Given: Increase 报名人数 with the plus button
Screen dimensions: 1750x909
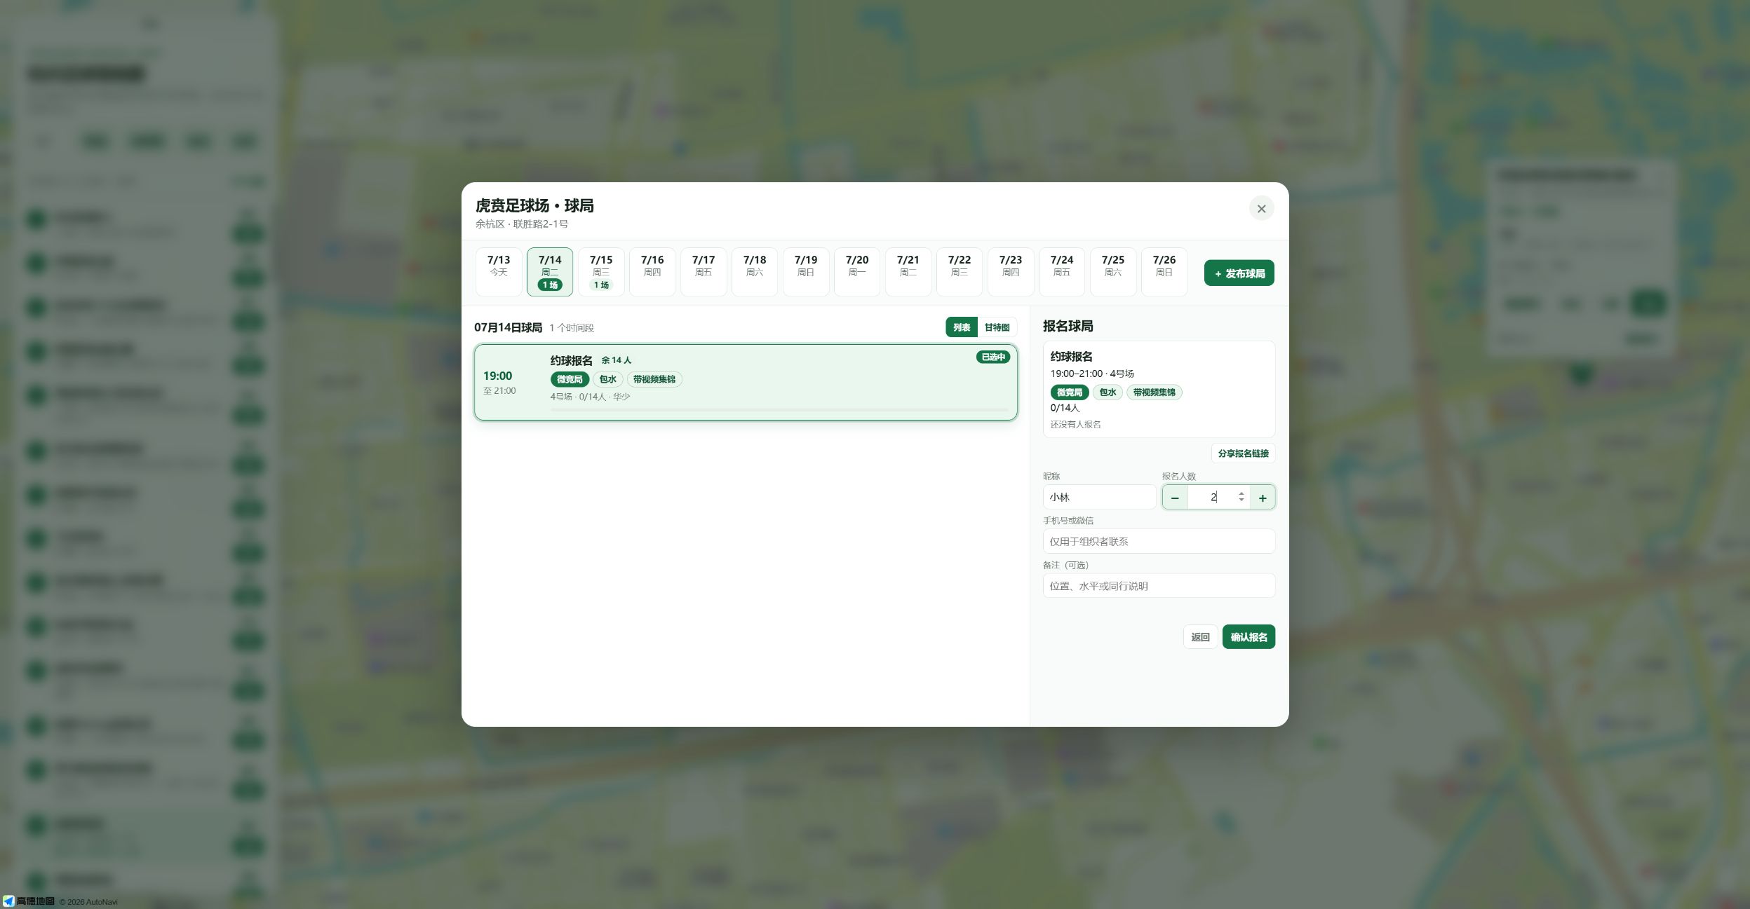Looking at the screenshot, I should coord(1263,498).
